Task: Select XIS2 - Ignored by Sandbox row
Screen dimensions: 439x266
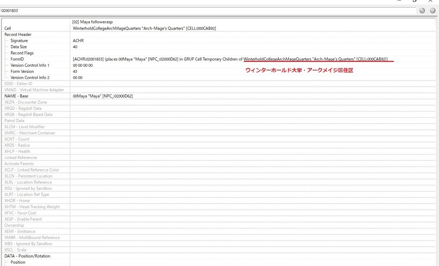Action: [28, 189]
